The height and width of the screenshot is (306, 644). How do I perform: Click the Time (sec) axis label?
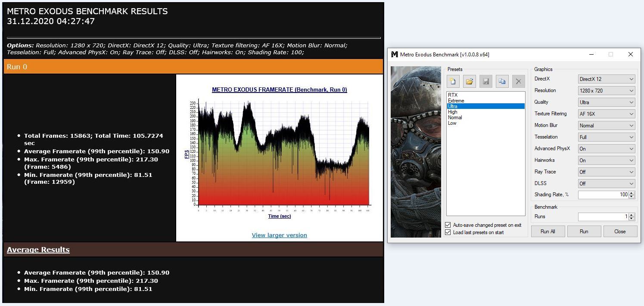point(280,216)
